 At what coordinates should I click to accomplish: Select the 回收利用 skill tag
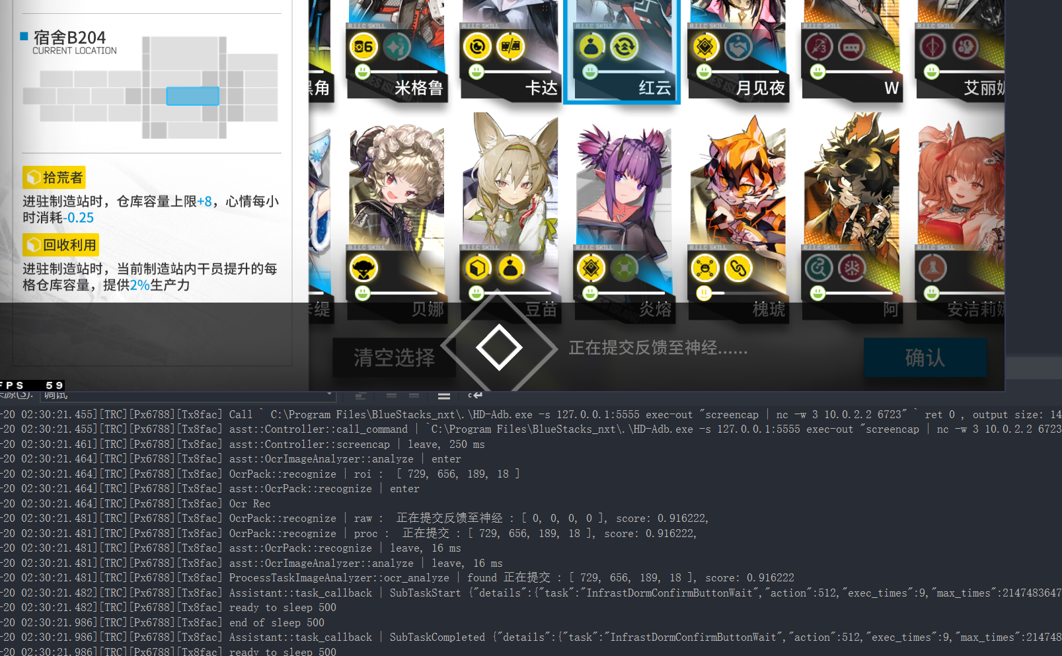tap(61, 245)
